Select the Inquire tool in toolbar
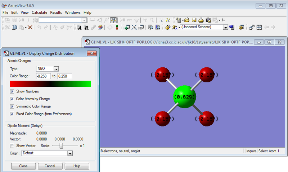 click(113, 20)
